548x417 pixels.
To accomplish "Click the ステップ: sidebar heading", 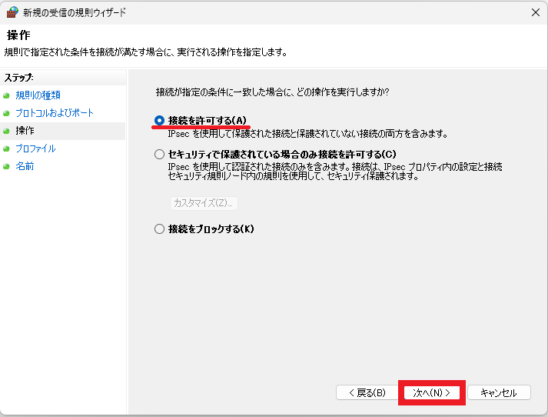I will point(18,78).
